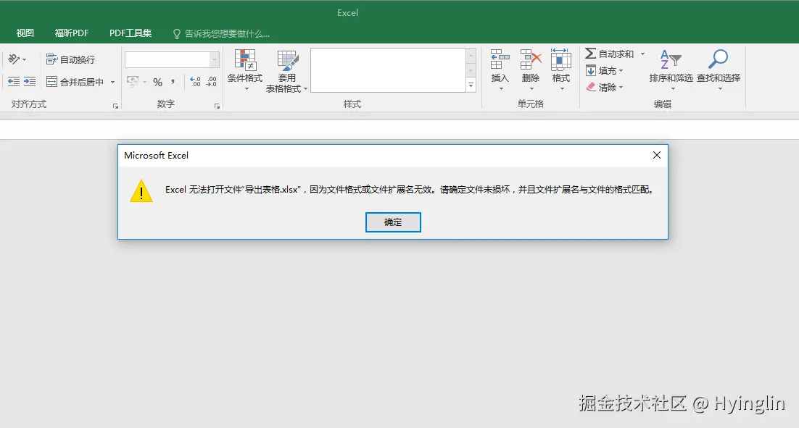Click the Format cells (格式) icon
Screen dimensions: 799x428
point(560,59)
